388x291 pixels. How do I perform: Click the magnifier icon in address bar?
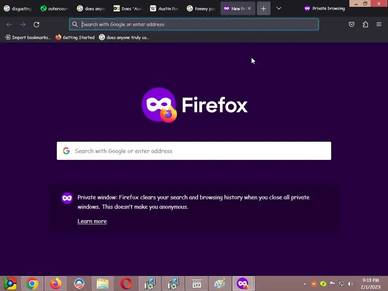(x=75, y=24)
